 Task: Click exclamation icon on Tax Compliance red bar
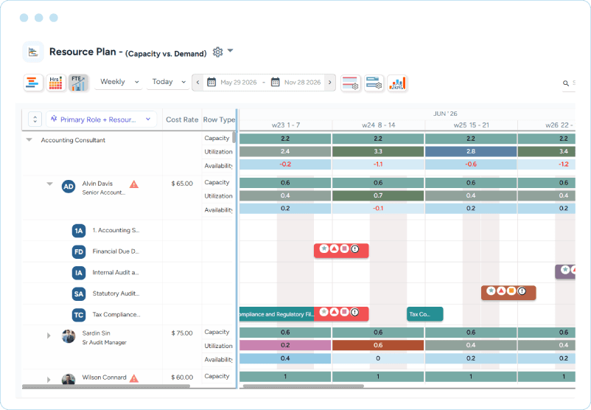pyautogui.click(x=354, y=312)
